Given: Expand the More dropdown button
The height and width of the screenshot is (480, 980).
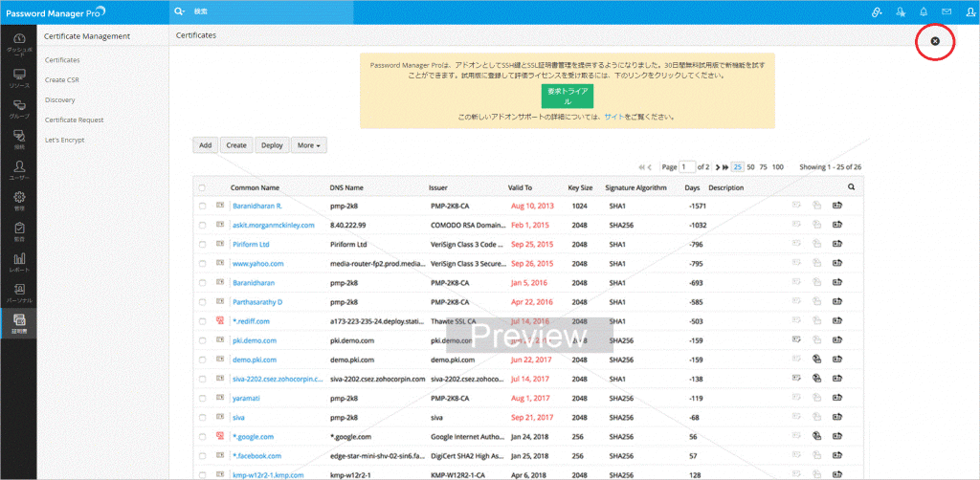Looking at the screenshot, I should pyautogui.click(x=309, y=145).
